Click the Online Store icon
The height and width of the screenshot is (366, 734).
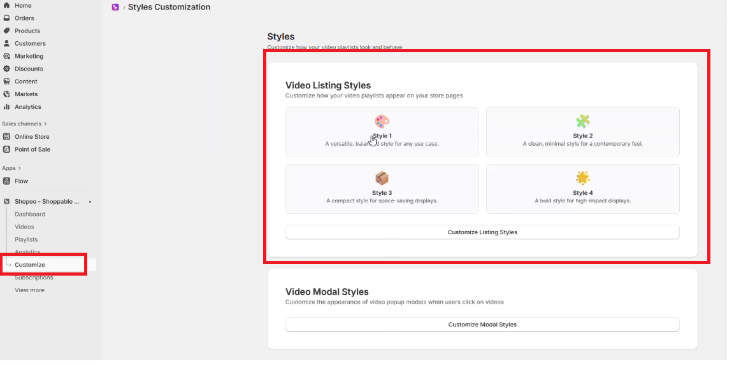tap(7, 137)
